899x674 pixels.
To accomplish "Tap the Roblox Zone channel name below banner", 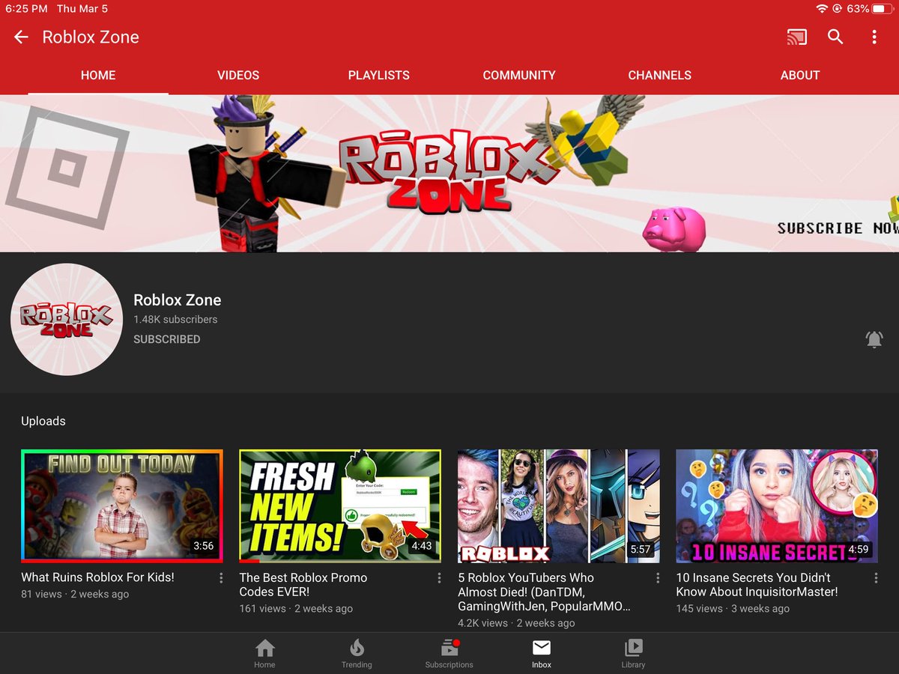I will 178,300.
